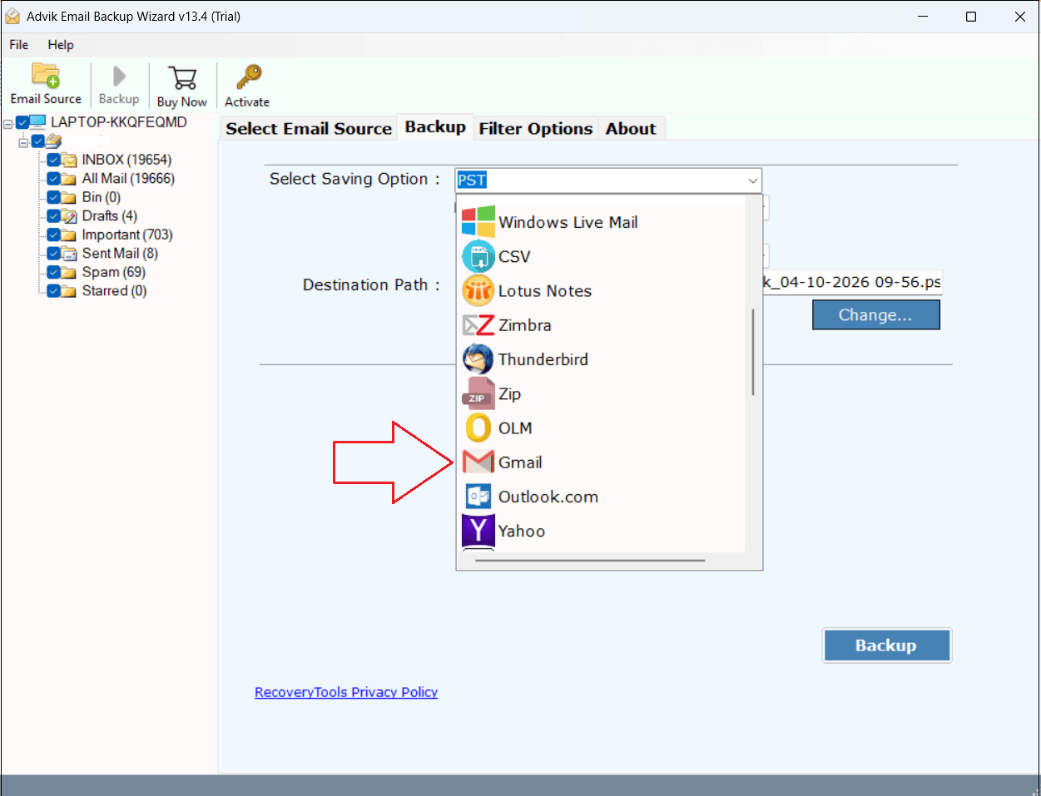Image resolution: width=1041 pixels, height=796 pixels.
Task: Select Windows Live Mail icon in list
Action: [x=478, y=222]
